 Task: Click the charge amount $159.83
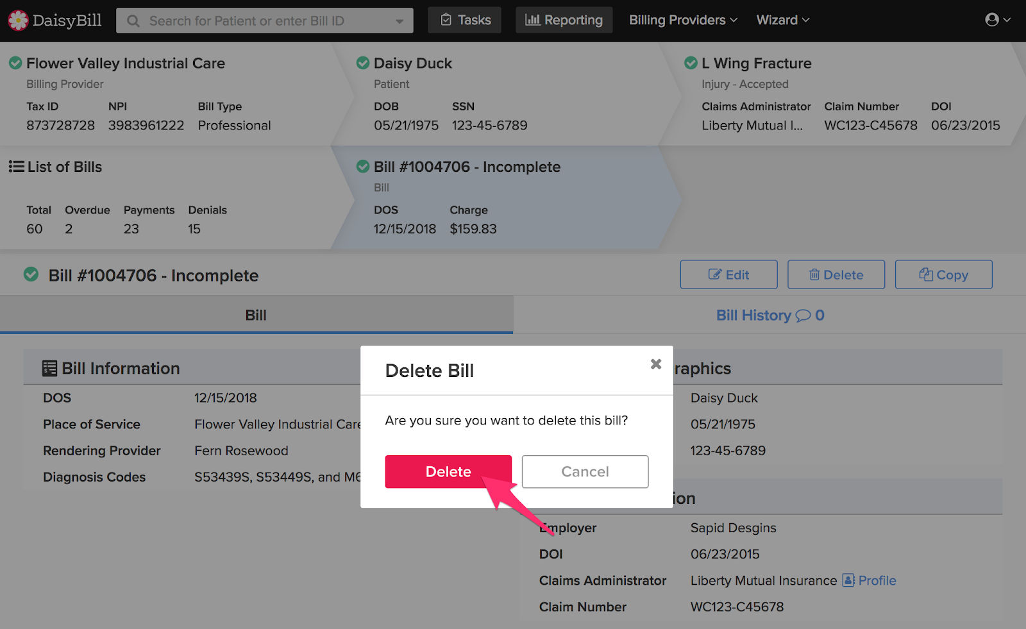point(473,229)
